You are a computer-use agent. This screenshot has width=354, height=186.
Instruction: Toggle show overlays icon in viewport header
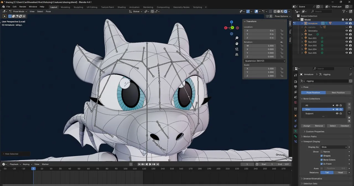click(256, 11)
